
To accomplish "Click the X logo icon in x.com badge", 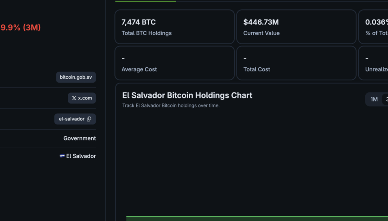I will [74, 98].
